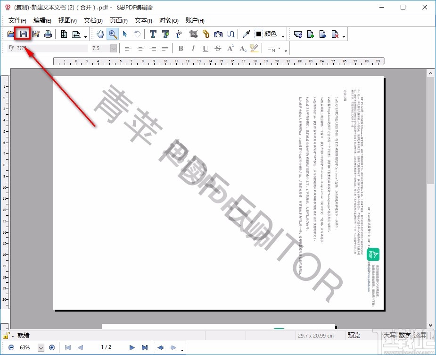This screenshot has width=436, height=355.
Task: Open the 文件(F) menu
Action: pos(17,20)
